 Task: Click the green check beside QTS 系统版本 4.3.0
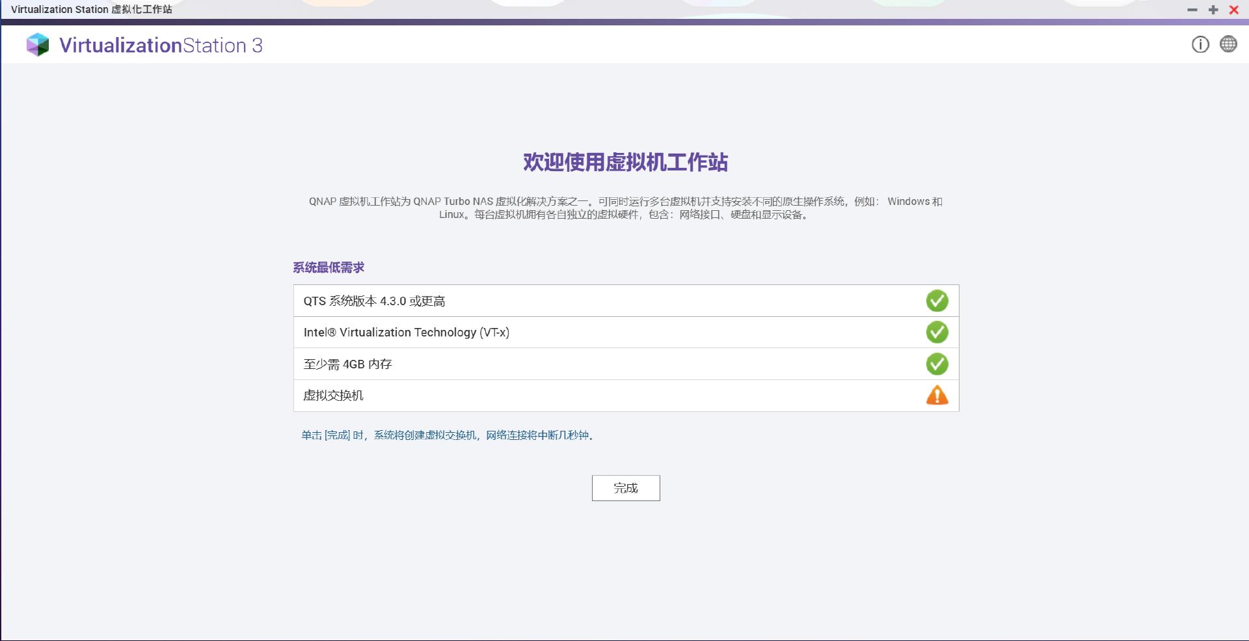pos(937,301)
